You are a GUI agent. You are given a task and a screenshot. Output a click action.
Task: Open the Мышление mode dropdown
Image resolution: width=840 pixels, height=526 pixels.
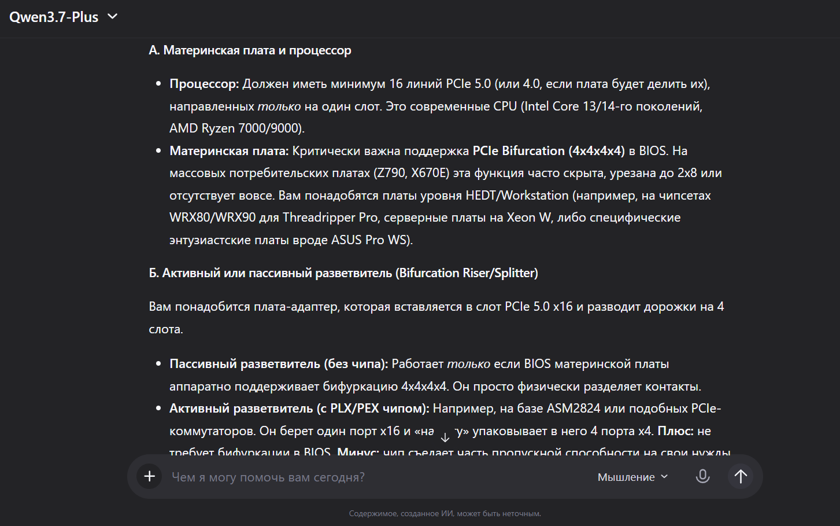pos(632,477)
